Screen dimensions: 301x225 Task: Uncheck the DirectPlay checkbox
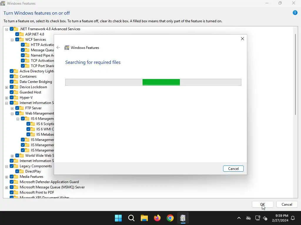[17, 171]
